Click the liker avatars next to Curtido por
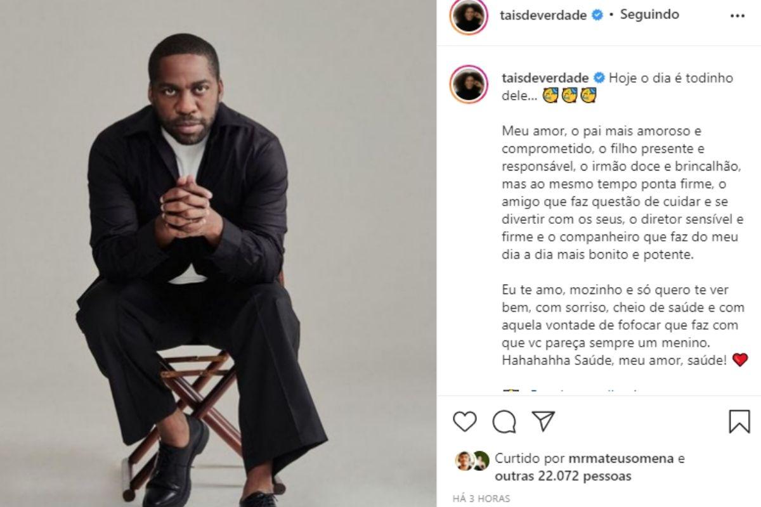This screenshot has width=761, height=507. 472,460
